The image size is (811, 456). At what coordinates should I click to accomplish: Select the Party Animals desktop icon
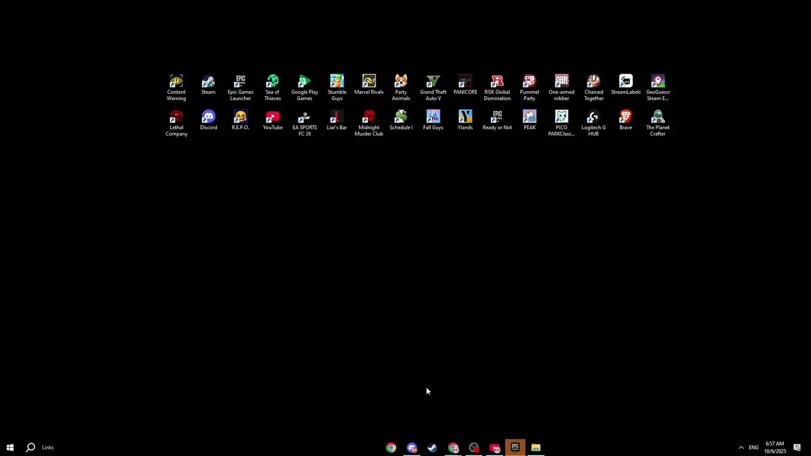(x=401, y=87)
